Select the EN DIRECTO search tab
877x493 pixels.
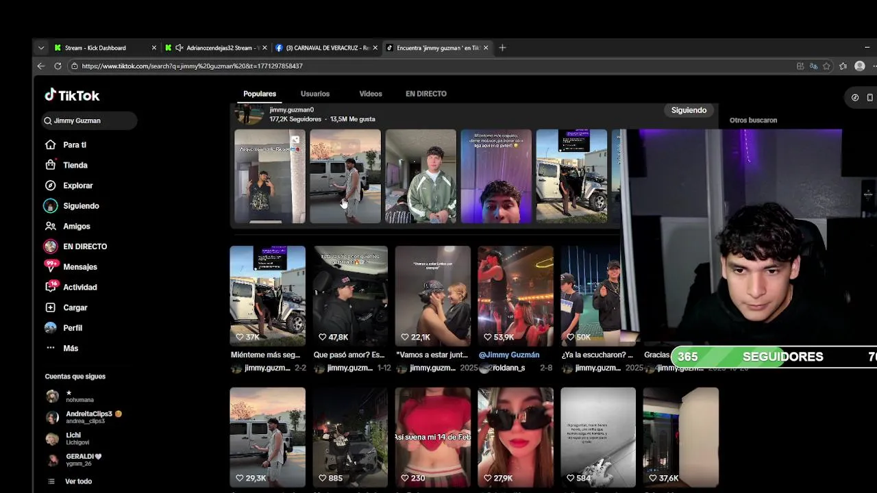click(426, 94)
